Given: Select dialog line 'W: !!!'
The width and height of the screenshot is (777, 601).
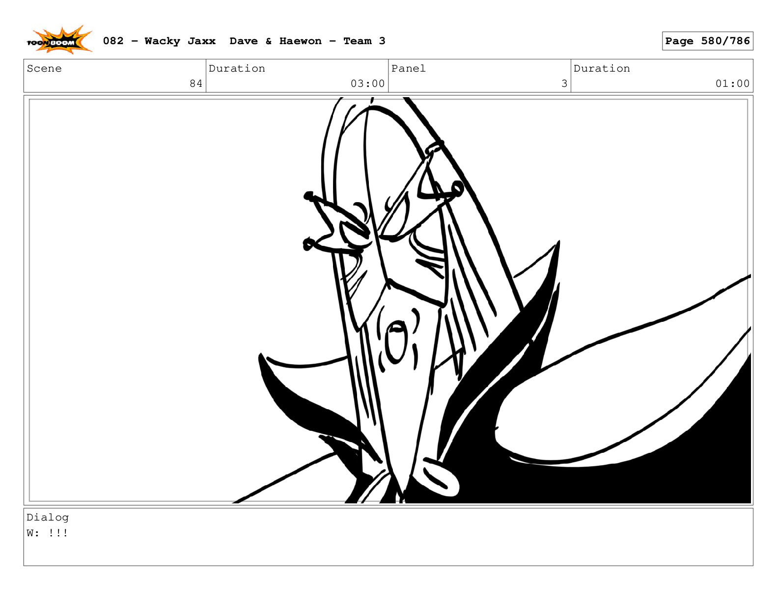Looking at the screenshot, I should [48, 533].
